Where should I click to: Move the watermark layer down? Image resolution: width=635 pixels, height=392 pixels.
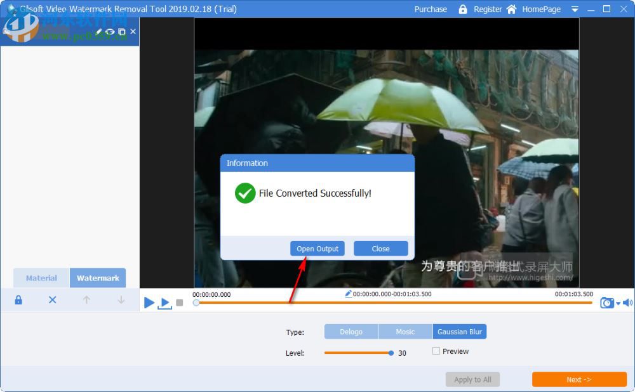(x=121, y=299)
